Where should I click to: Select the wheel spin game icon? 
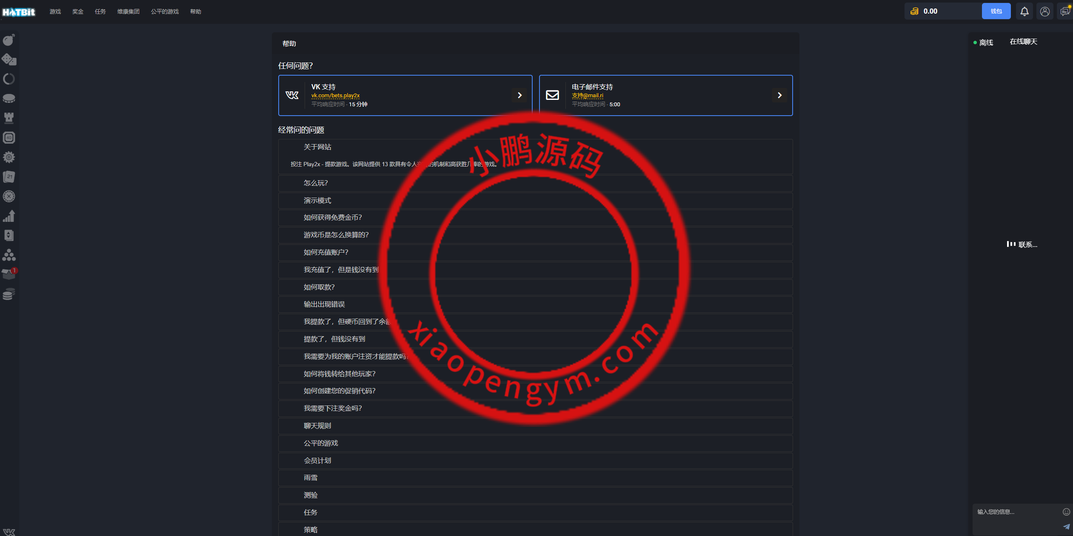[9, 79]
